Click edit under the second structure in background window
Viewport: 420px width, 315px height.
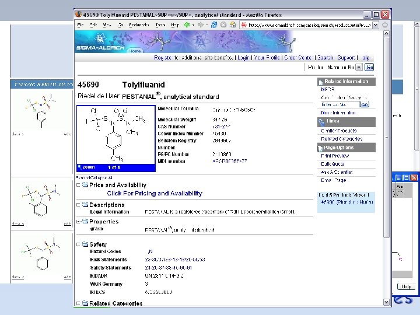(68, 223)
